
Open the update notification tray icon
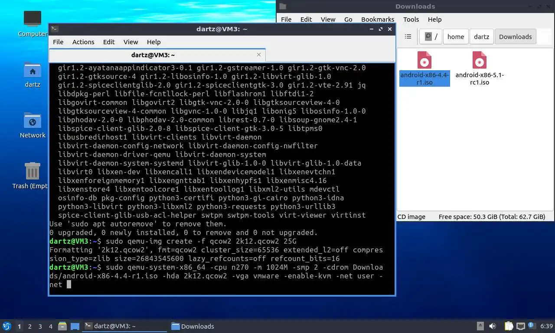[531, 325]
